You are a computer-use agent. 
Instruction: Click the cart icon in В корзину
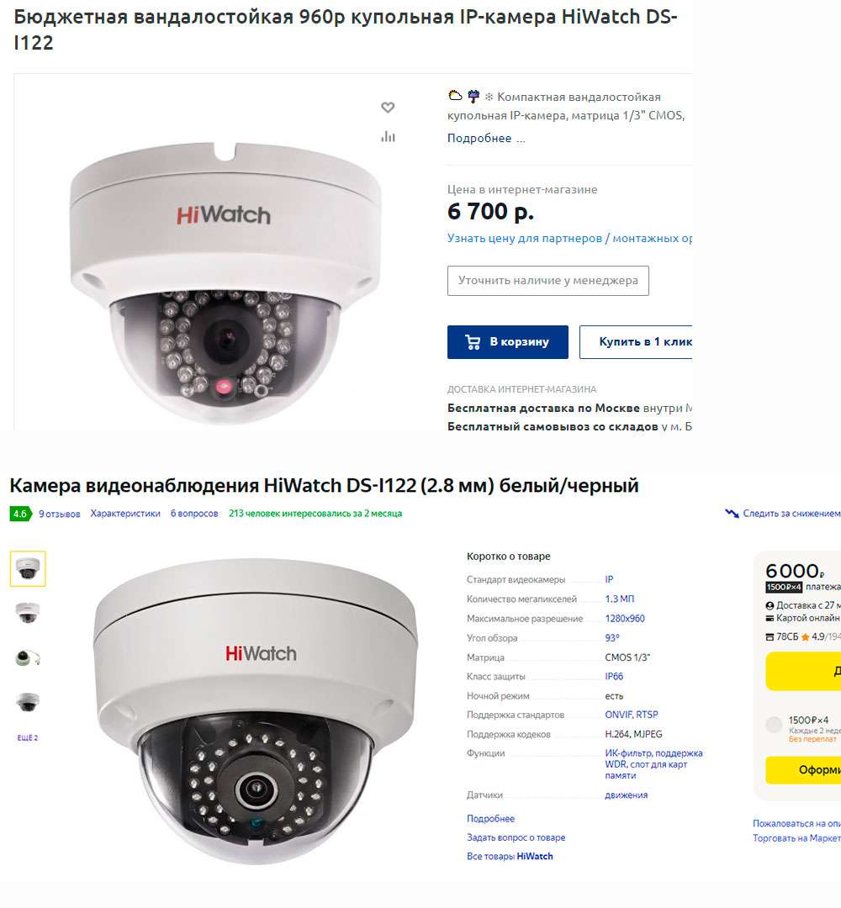pos(473,342)
